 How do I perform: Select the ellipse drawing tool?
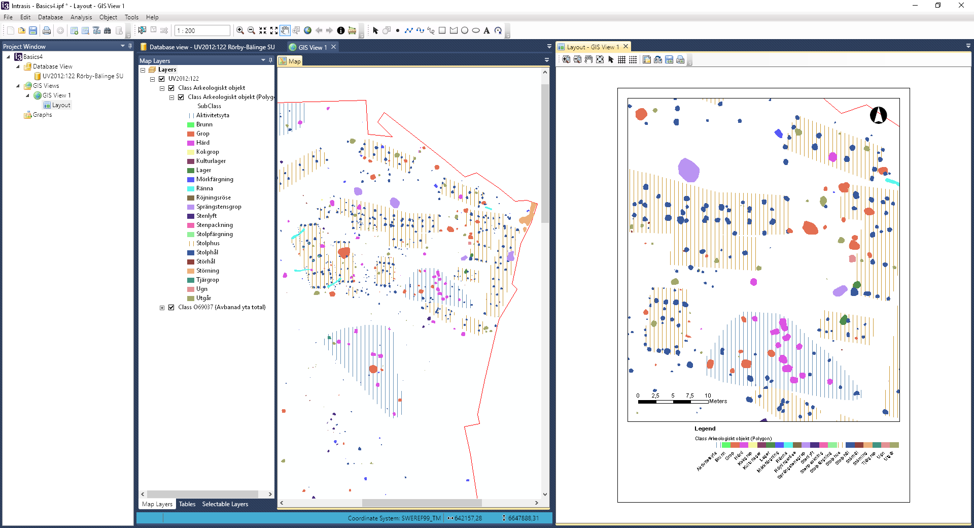[476, 30]
